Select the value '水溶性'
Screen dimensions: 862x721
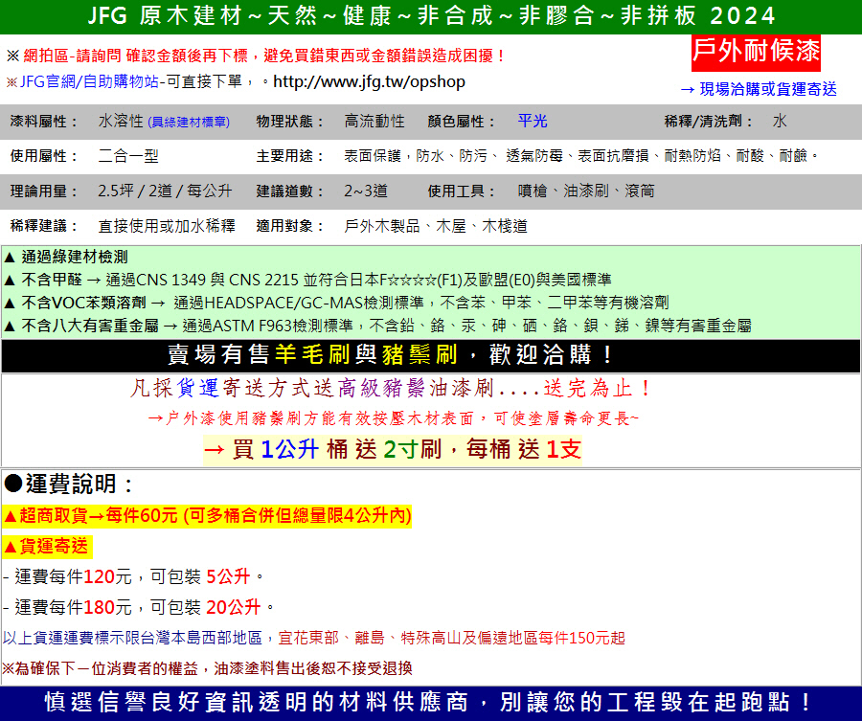pos(121,122)
